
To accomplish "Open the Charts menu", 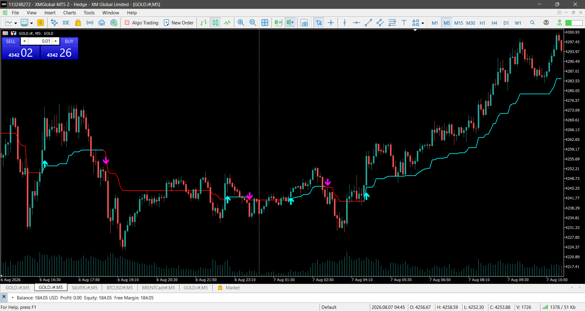I will (69, 13).
